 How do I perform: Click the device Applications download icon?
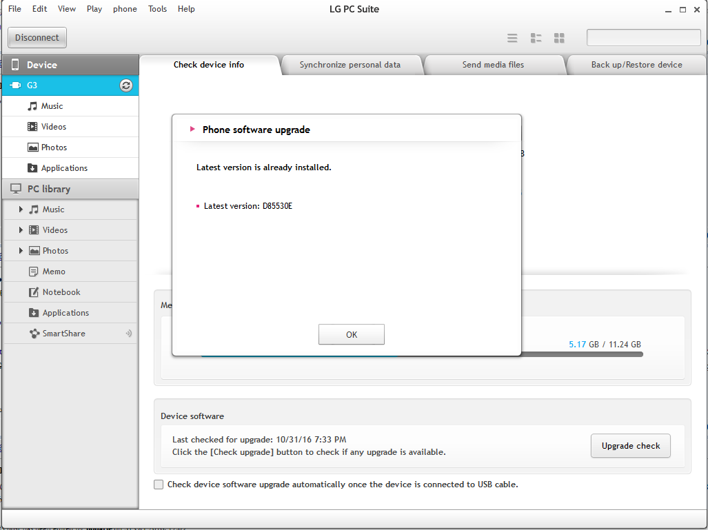(x=32, y=168)
